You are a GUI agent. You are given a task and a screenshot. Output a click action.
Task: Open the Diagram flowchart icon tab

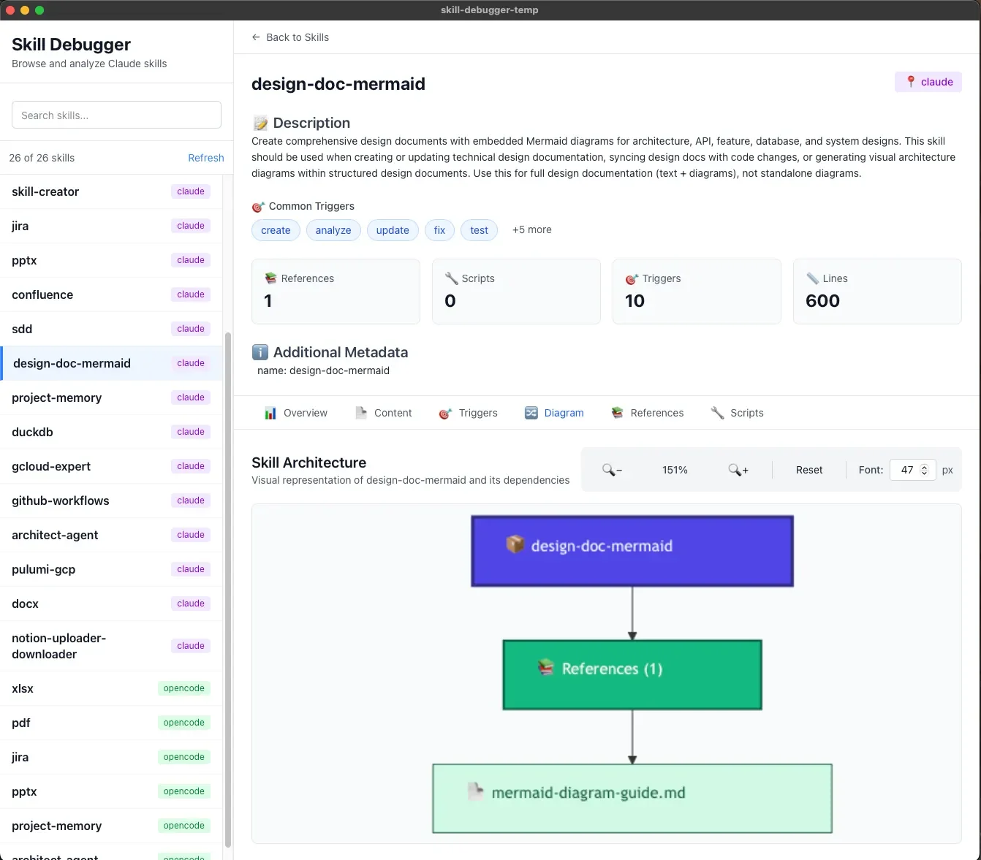[531, 413]
